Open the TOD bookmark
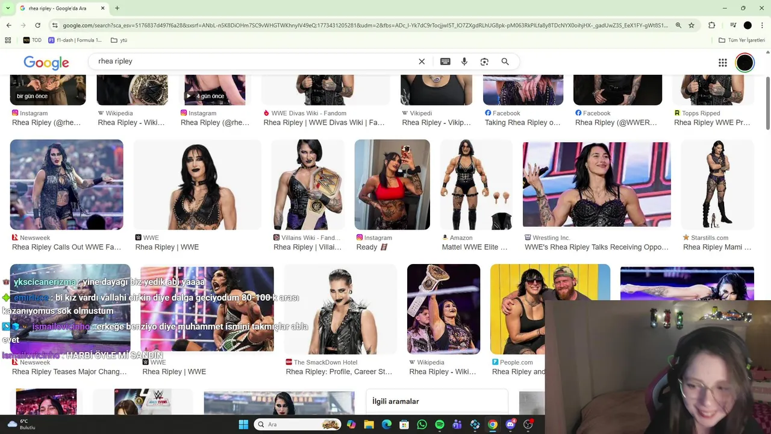The height and width of the screenshot is (434, 771). (x=33, y=40)
